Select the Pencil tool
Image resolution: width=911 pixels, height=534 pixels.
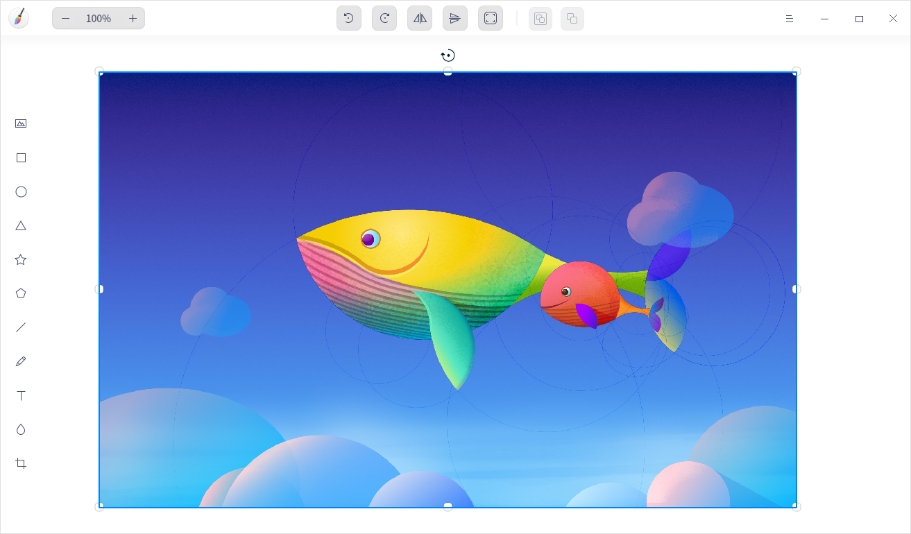21,361
